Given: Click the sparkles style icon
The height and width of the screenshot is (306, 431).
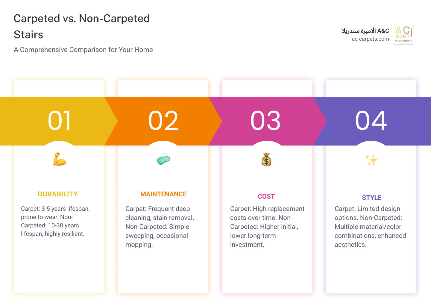Looking at the screenshot, I should [x=371, y=160].
